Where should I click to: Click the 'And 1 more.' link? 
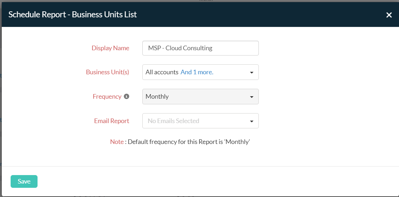[197, 72]
